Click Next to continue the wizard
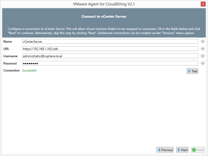This screenshot has height=156, width=208. [x=182, y=150]
